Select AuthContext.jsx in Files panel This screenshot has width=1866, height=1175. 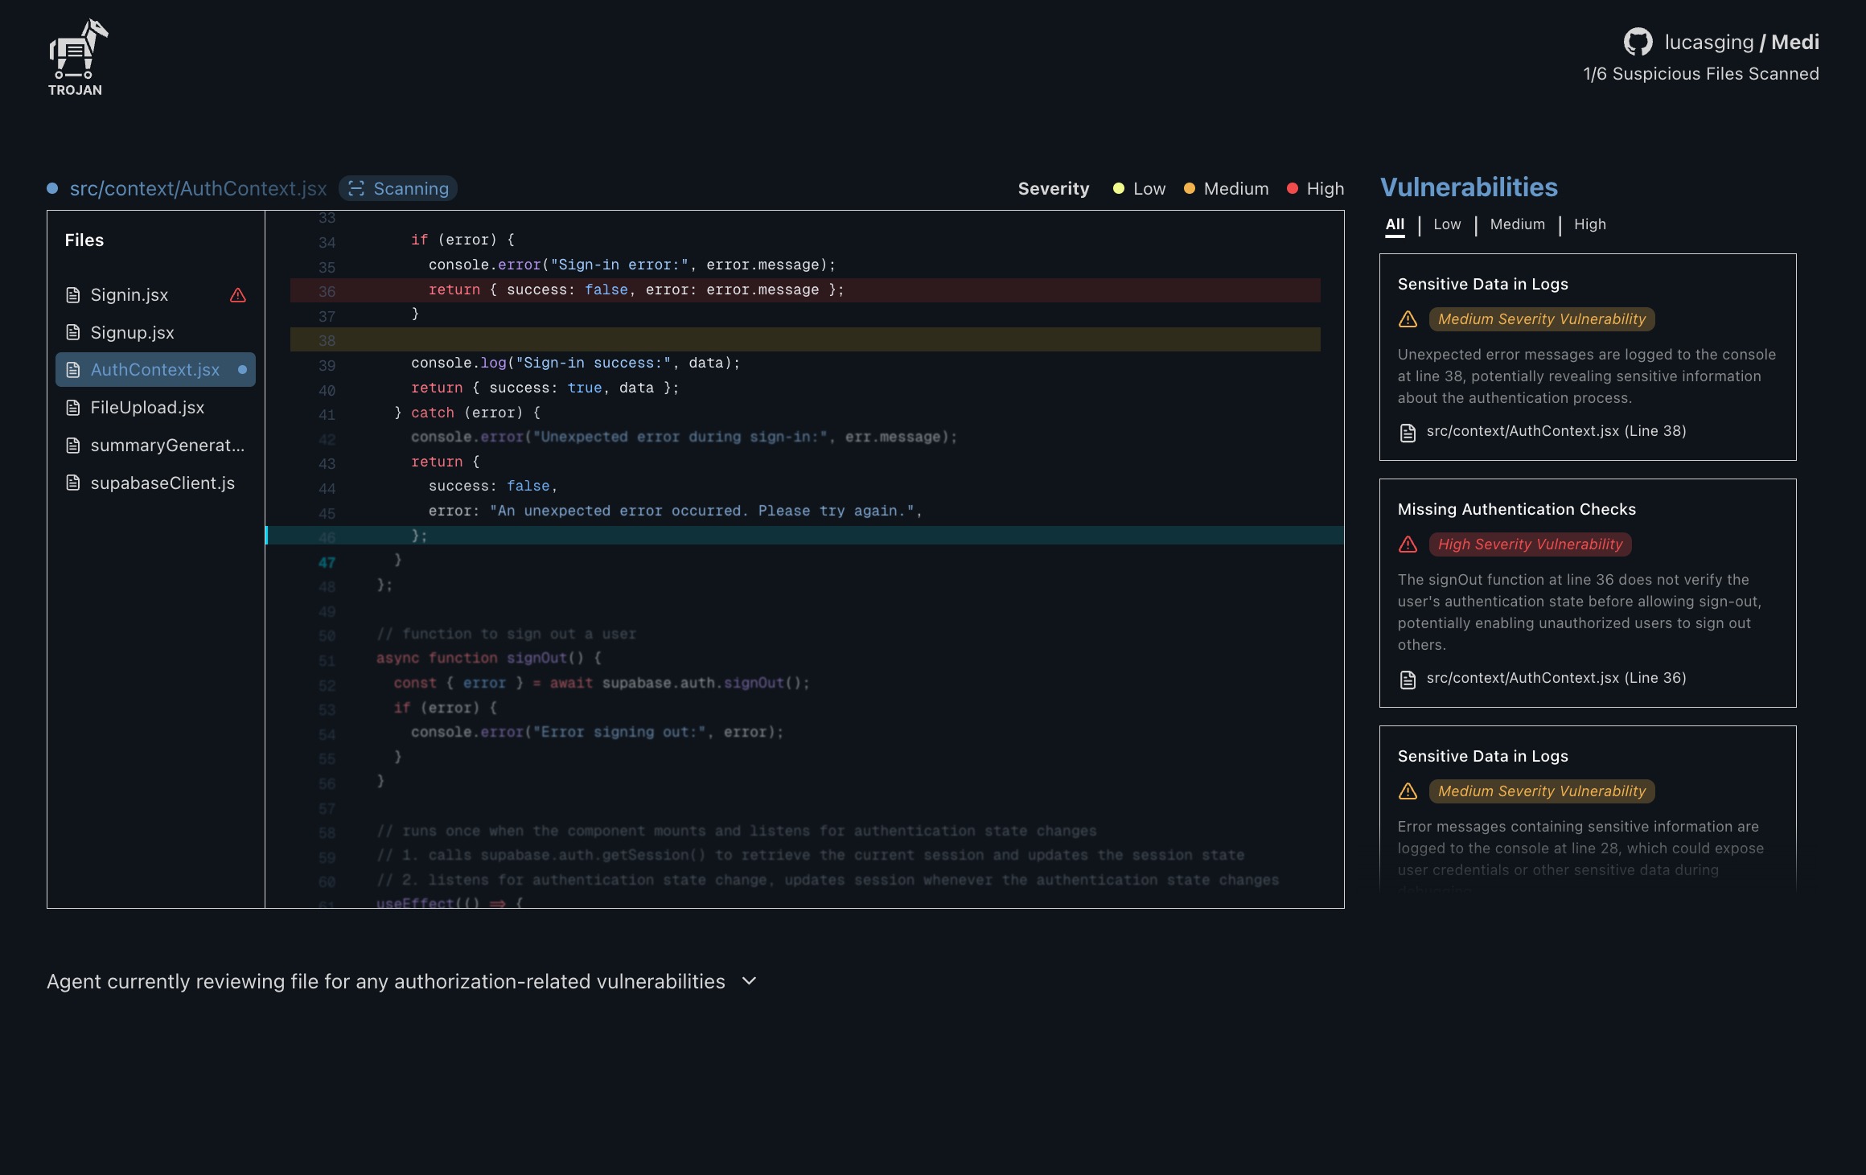(x=155, y=370)
